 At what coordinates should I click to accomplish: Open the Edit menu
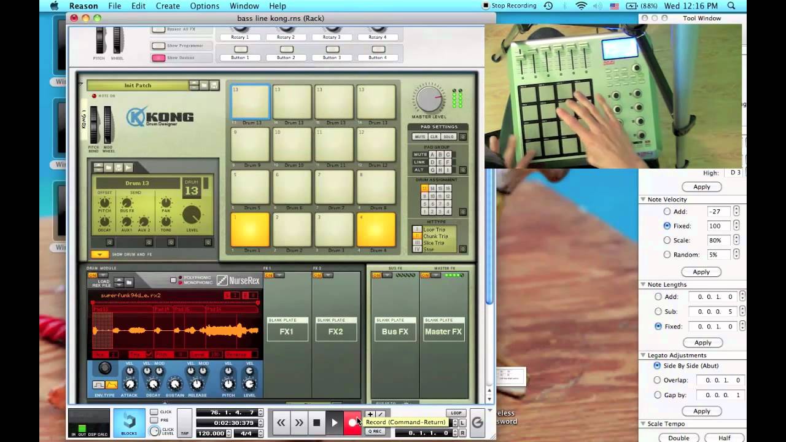[x=138, y=6]
